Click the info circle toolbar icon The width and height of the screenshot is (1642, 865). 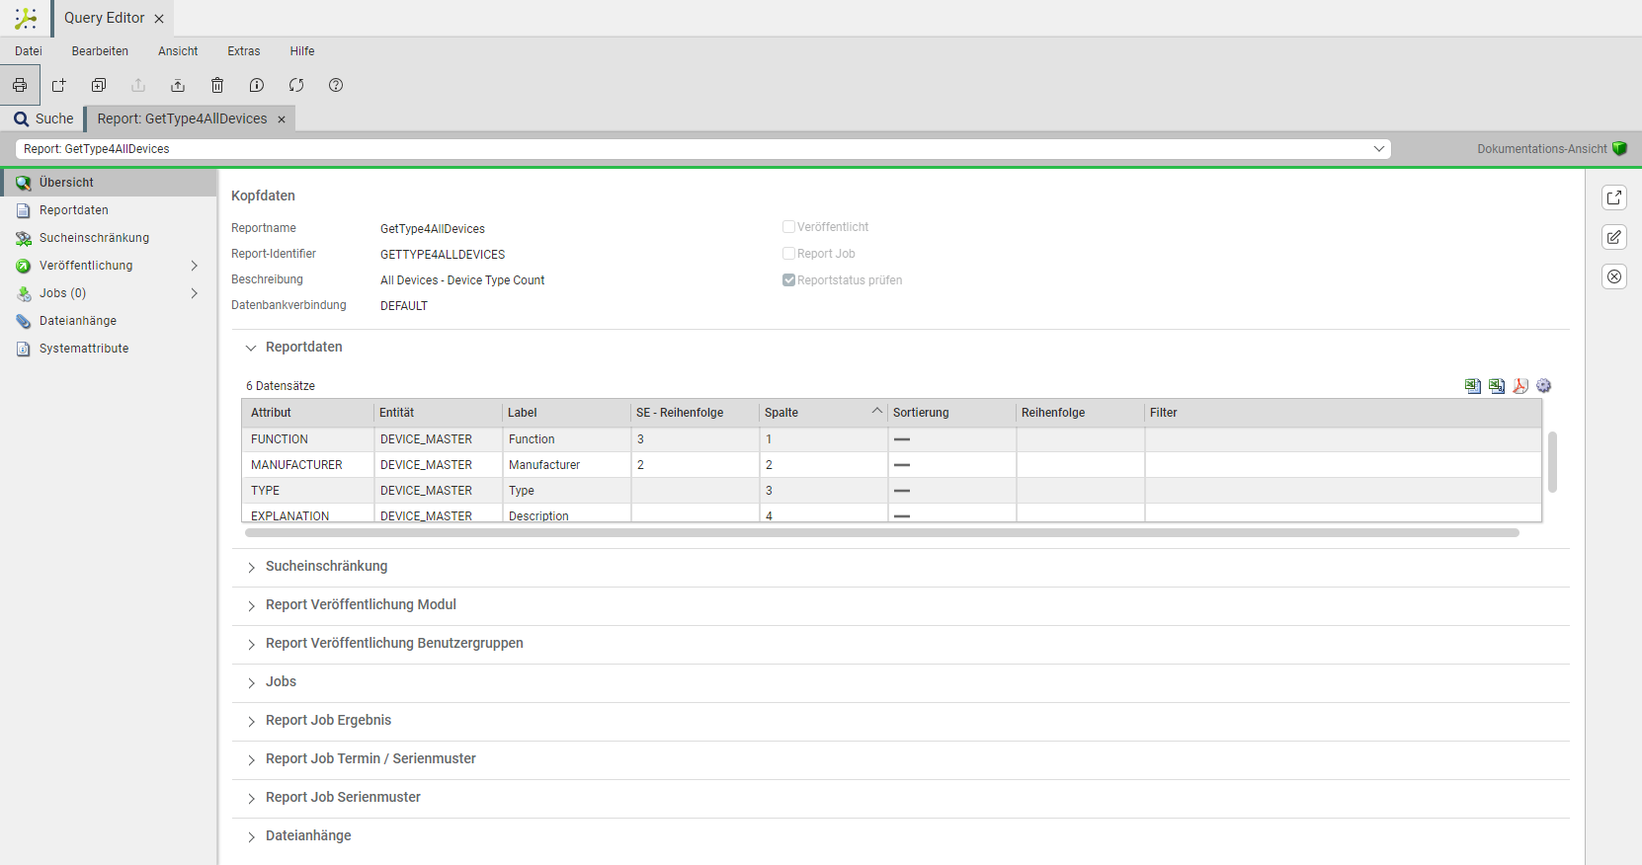[257, 85]
